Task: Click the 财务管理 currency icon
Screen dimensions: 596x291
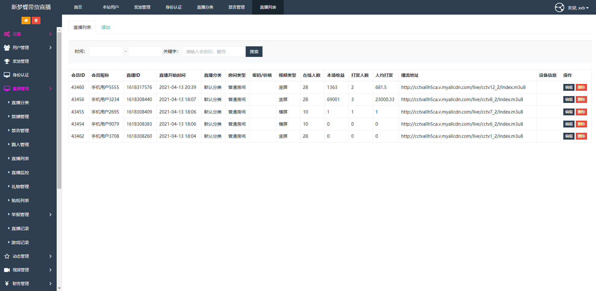Action: [7, 284]
